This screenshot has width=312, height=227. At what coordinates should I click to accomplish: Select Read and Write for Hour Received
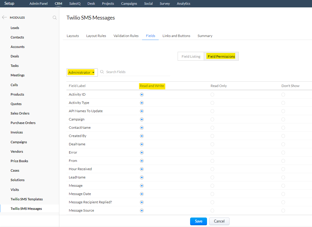[142, 169]
